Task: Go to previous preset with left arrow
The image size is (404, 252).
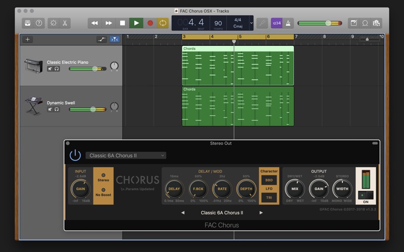Action: [183, 213]
